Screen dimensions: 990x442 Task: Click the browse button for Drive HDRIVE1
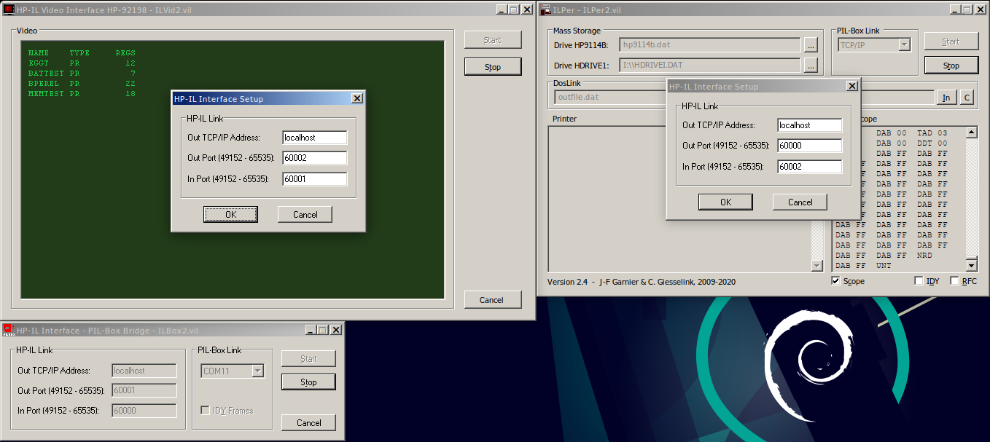(811, 66)
